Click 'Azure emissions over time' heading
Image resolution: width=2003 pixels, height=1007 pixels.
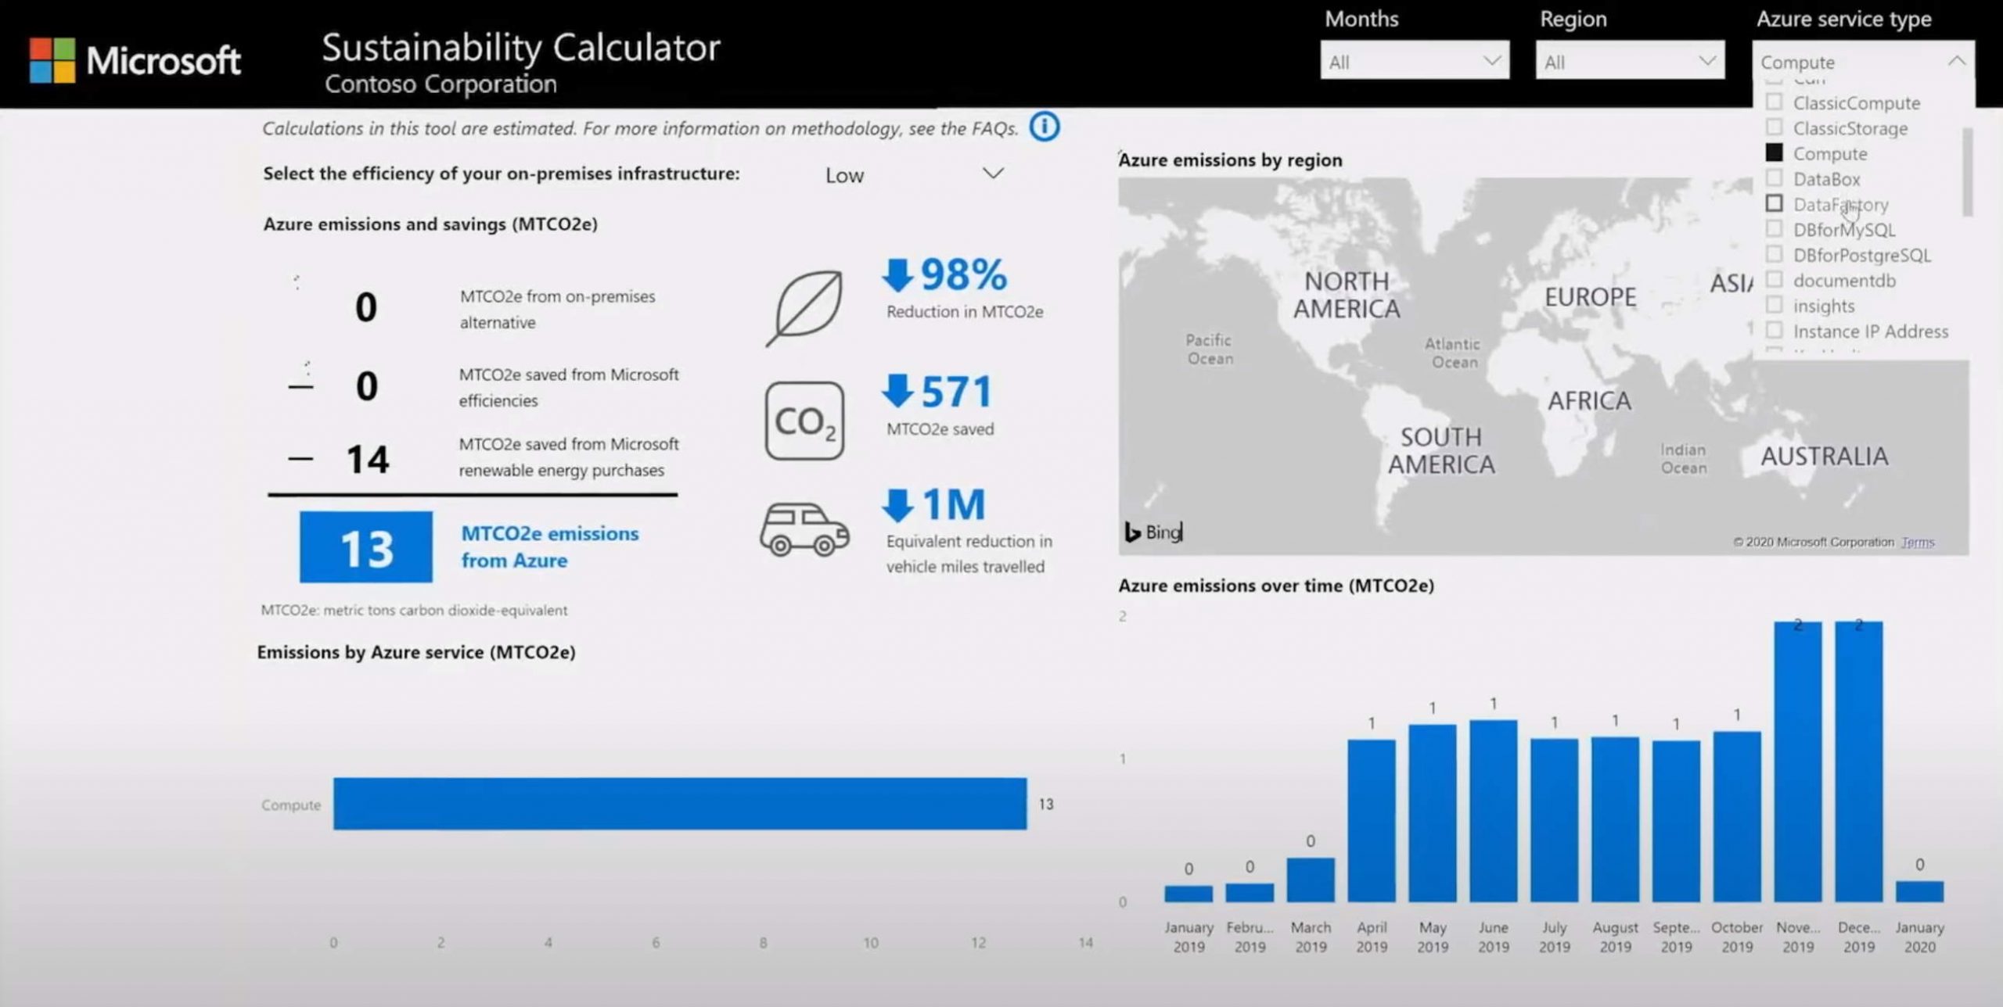click(1276, 585)
